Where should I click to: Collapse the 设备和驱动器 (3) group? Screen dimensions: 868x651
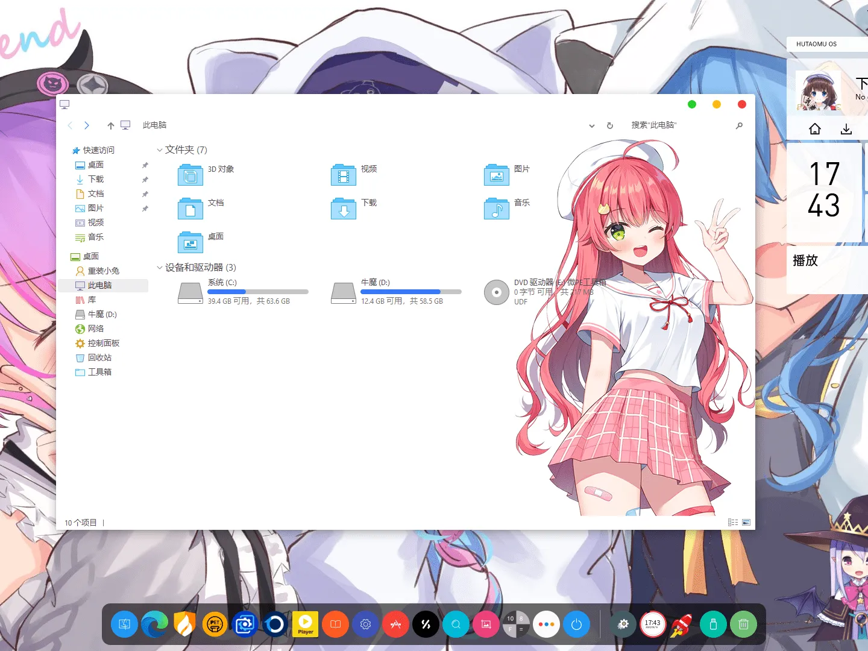tap(159, 268)
